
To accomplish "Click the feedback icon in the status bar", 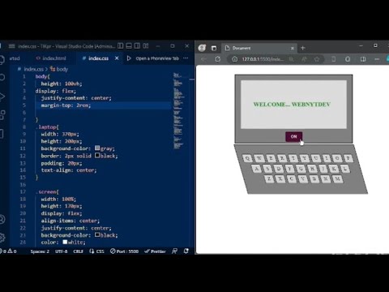I will point(175,251).
